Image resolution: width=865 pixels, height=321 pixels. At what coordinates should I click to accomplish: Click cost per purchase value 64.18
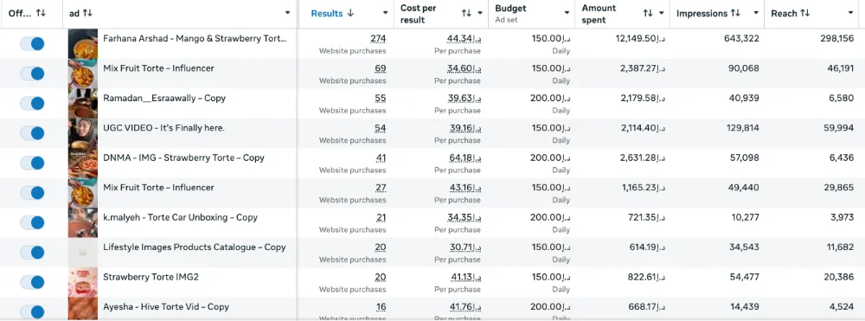coord(465,157)
